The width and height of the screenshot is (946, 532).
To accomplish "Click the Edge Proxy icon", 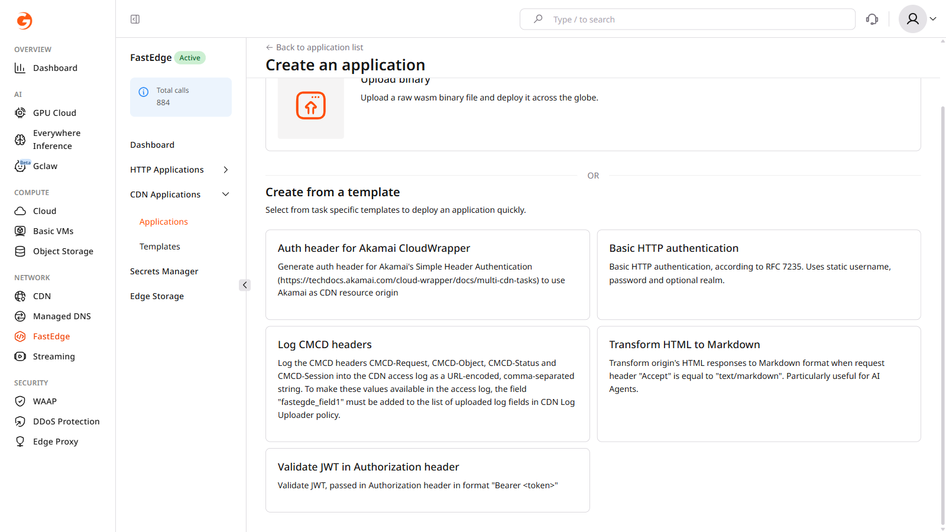I will [20, 442].
